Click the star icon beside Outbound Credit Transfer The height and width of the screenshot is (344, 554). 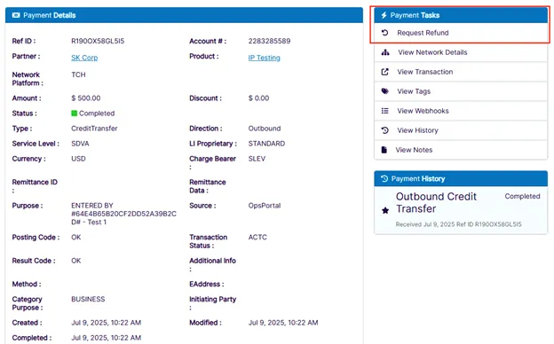(x=385, y=211)
